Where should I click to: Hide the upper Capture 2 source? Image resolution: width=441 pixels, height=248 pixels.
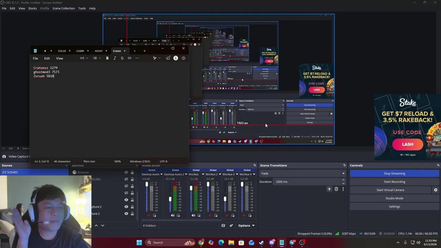tap(126, 207)
